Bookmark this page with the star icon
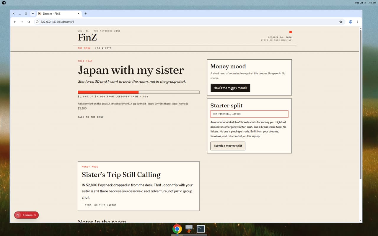The height and width of the screenshot is (236, 378). (341, 22)
